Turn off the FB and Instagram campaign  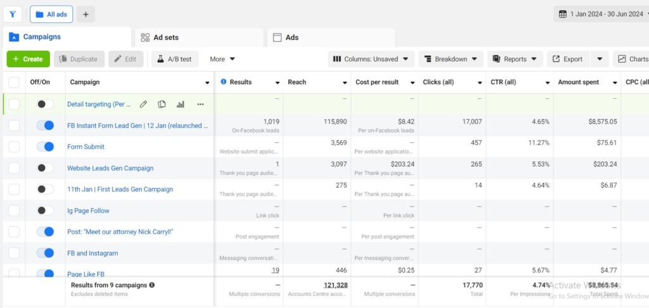[x=45, y=253]
